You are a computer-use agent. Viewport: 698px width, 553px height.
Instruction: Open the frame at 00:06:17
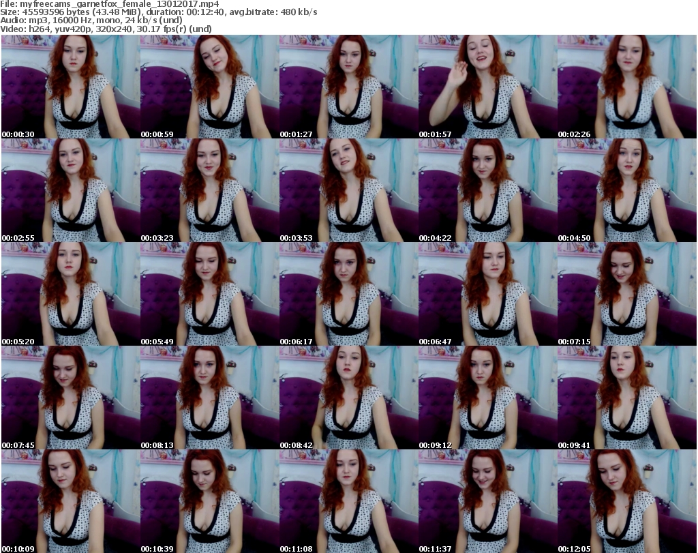click(348, 295)
